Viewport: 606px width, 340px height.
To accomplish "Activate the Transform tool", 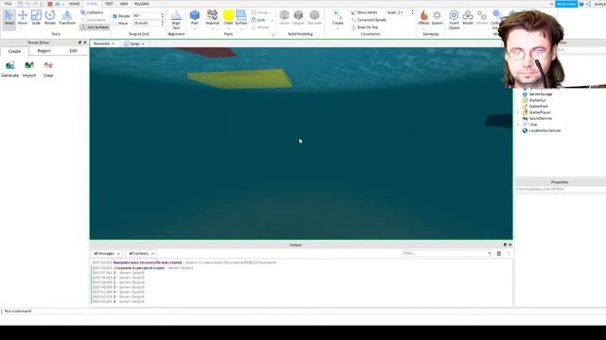I will click(x=67, y=18).
